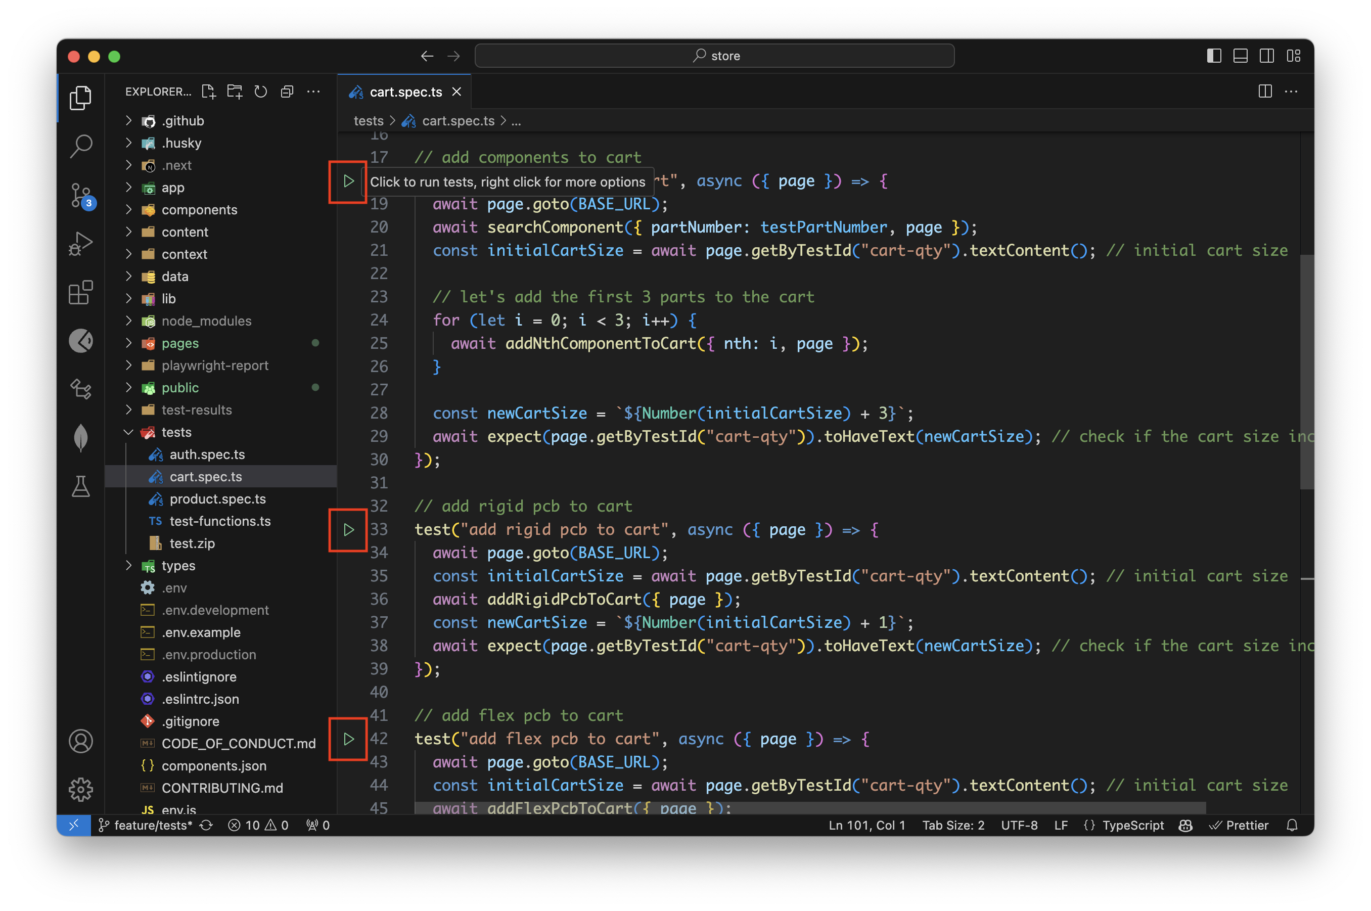This screenshot has height=911, width=1371.
Task: Open Explorer more actions ellipsis
Action: click(x=313, y=91)
